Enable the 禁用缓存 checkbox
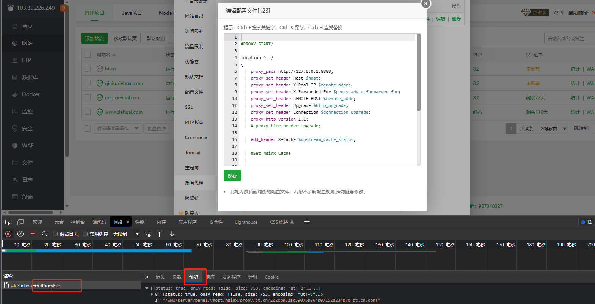Screen dimensions: 595x304 click(x=85, y=234)
